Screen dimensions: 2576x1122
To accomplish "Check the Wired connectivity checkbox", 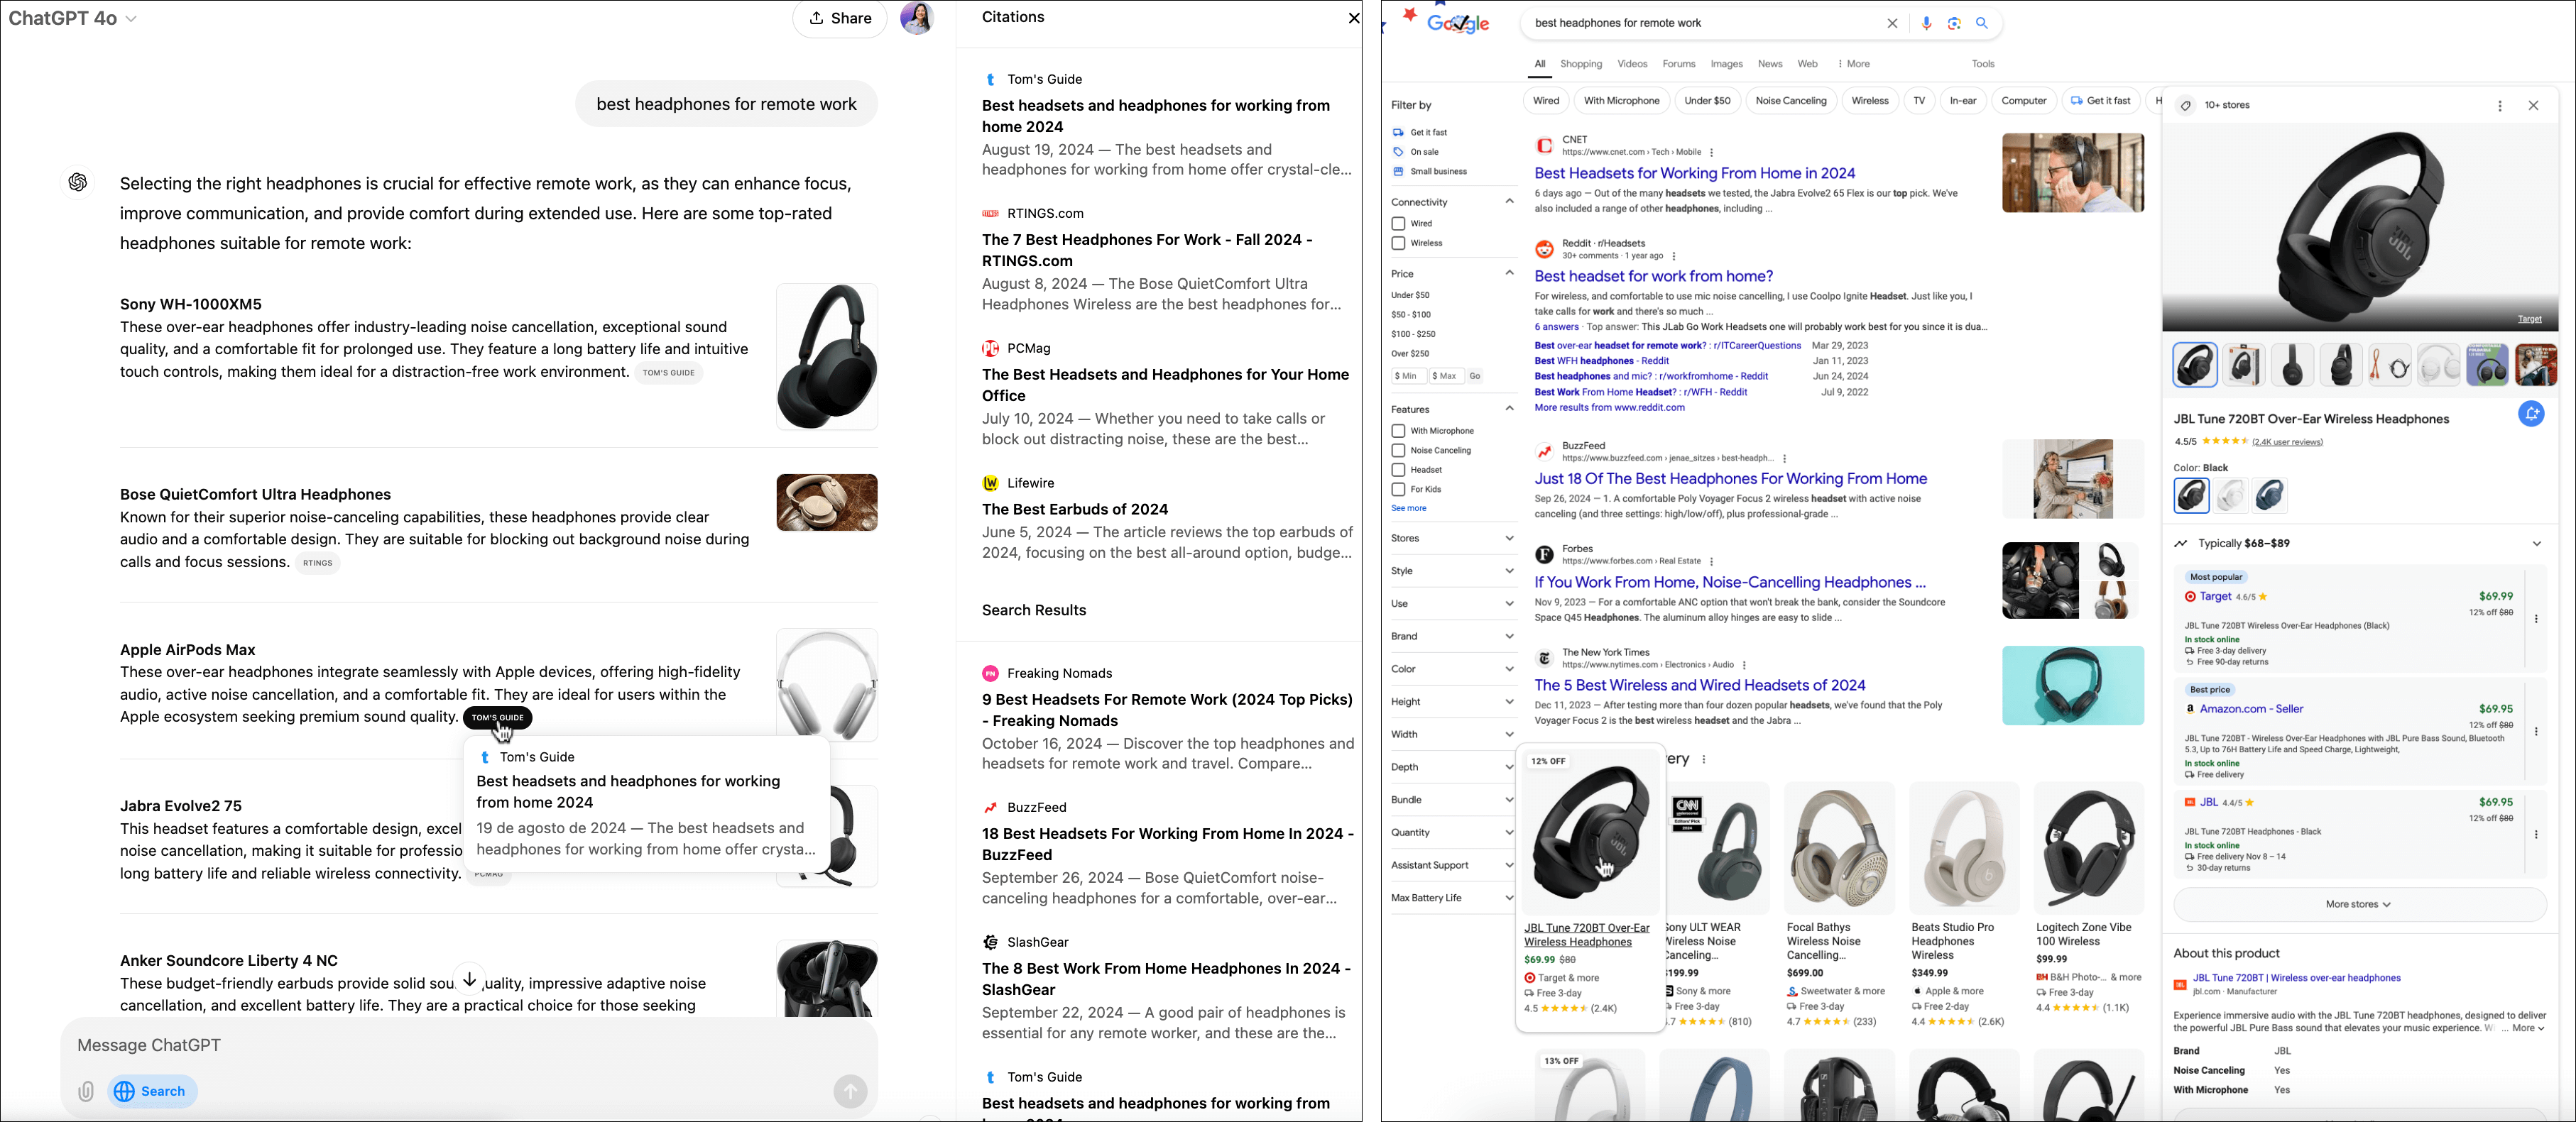I will pyautogui.click(x=1398, y=224).
